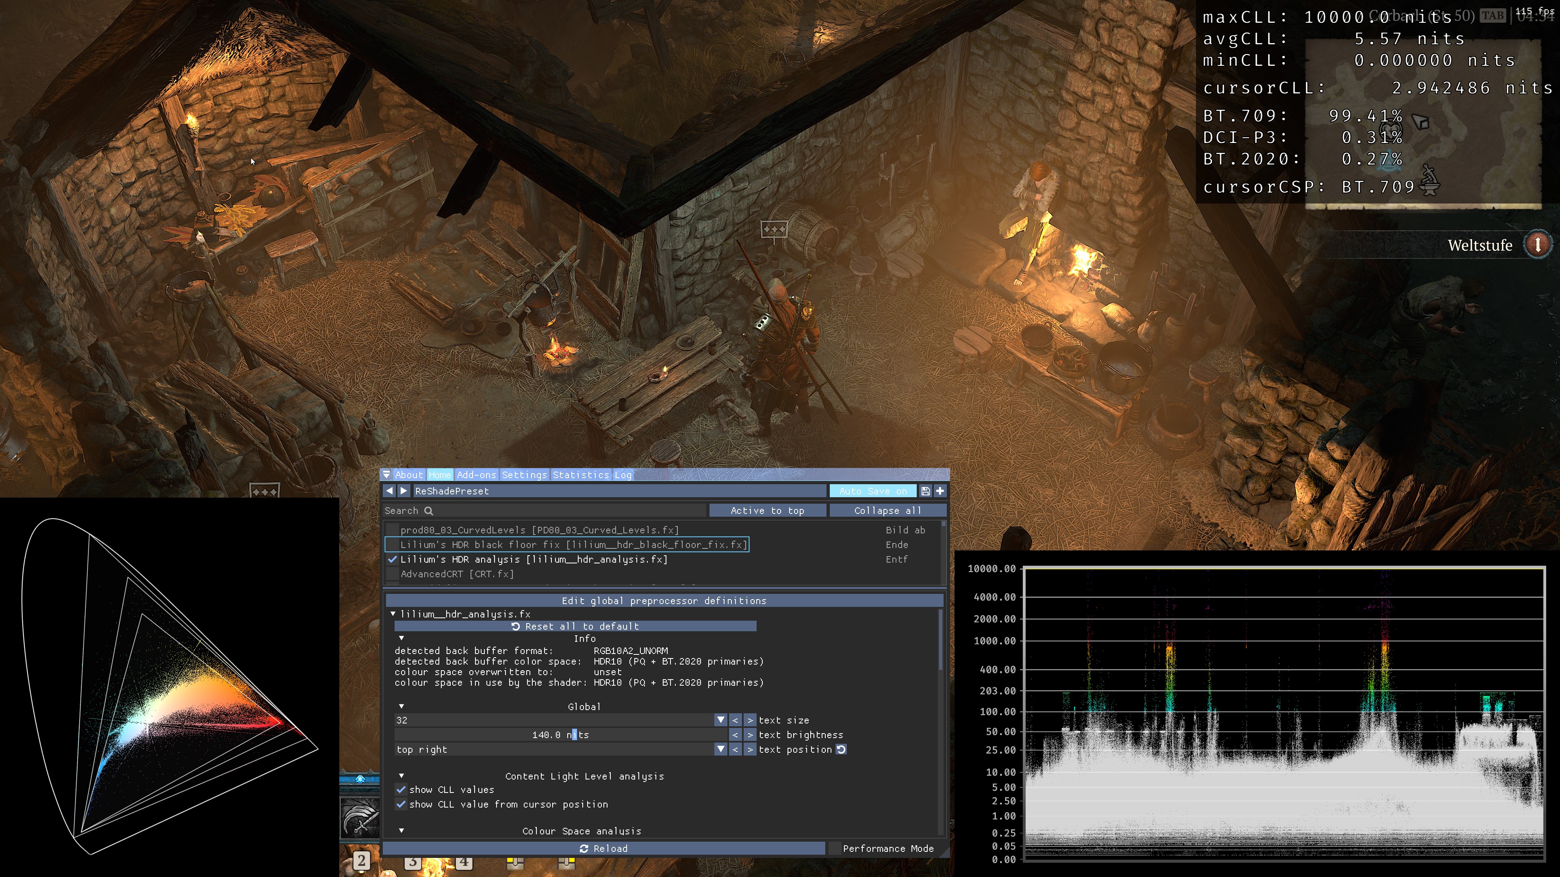
Task: Increase text brightness with right arrow
Action: (750, 735)
